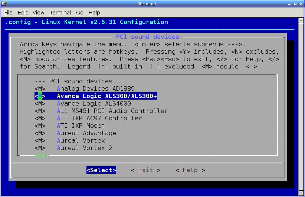
Task: Select the Aureal Vortex 2 entry
Action: tap(85, 148)
